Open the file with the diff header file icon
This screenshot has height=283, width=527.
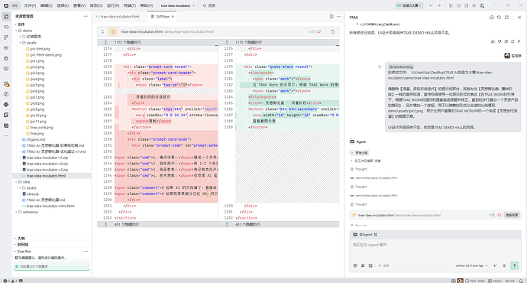(113, 31)
